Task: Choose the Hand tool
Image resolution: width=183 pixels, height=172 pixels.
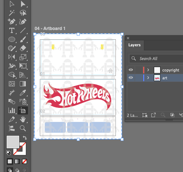Action: tap(23, 119)
